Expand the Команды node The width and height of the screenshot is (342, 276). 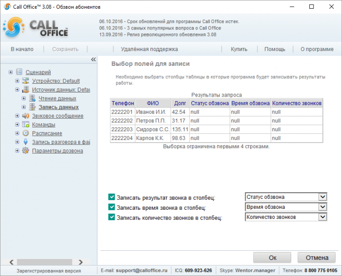point(17,125)
